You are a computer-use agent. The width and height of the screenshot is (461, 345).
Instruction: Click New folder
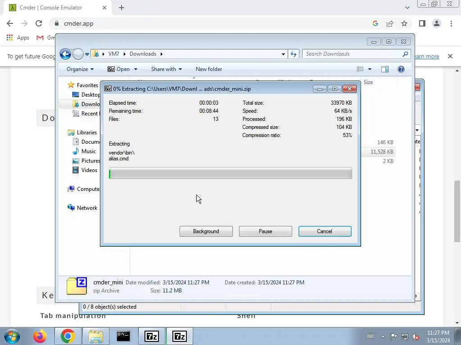pyautogui.click(x=209, y=69)
